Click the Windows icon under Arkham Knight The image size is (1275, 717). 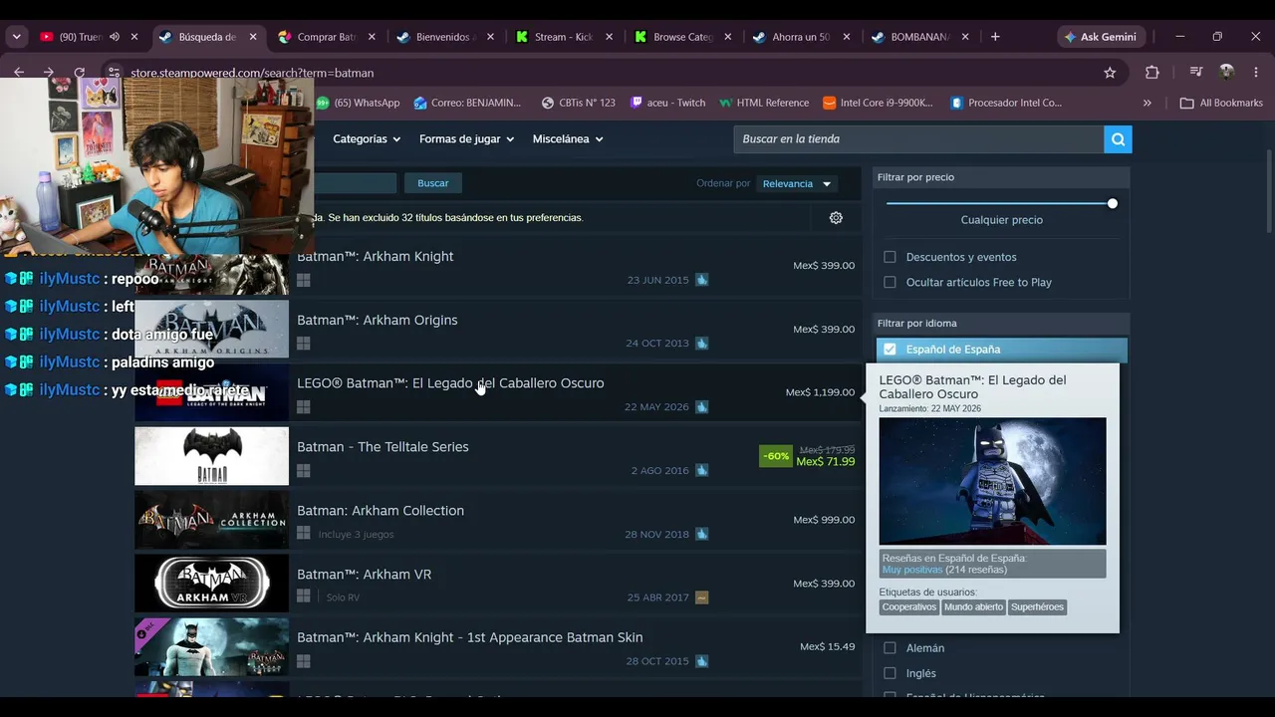pos(304,280)
